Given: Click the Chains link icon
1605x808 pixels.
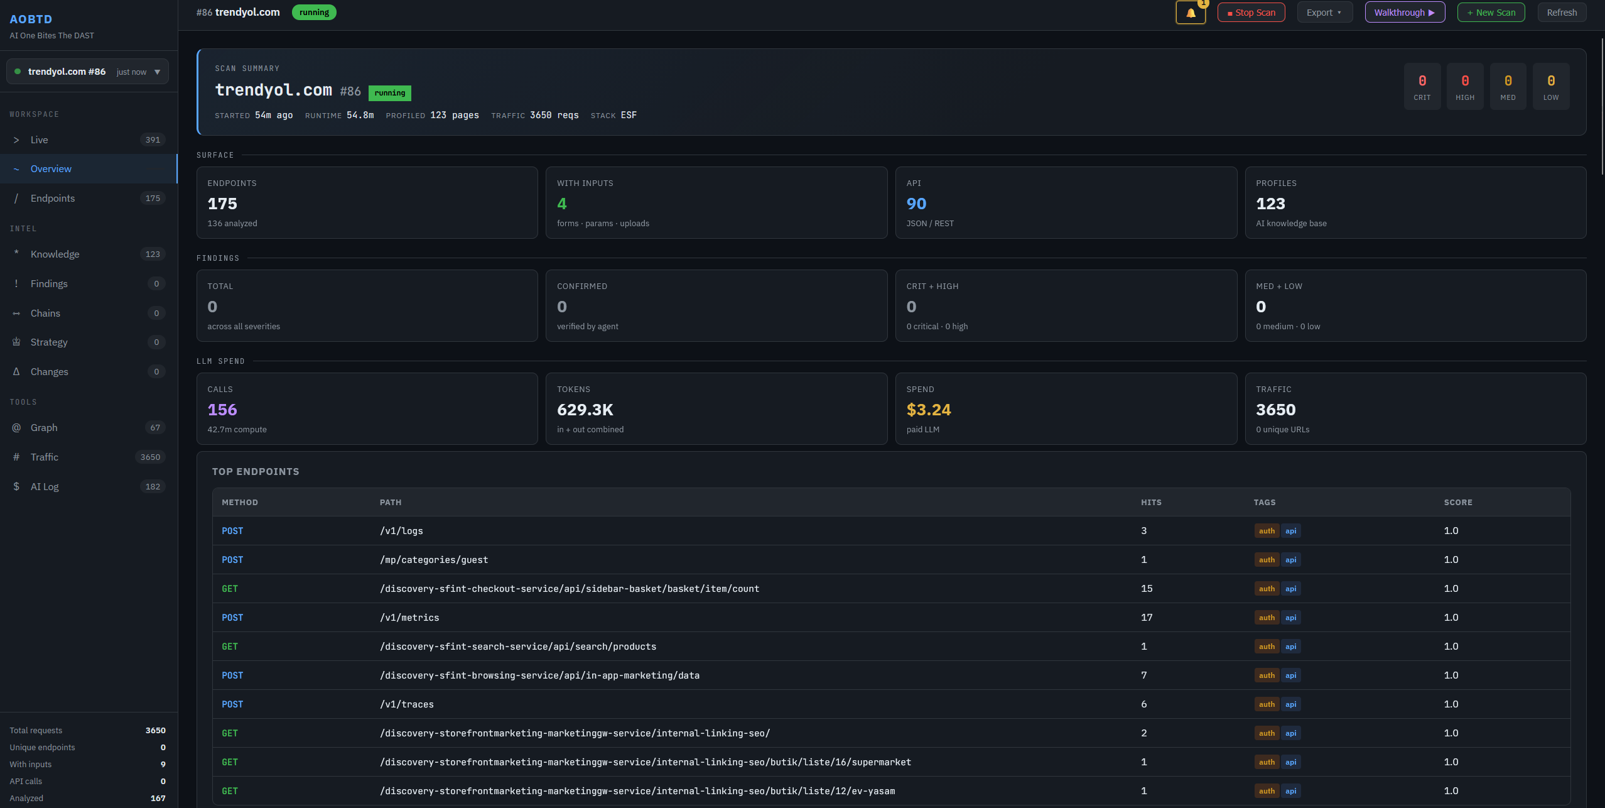Looking at the screenshot, I should [x=16, y=313].
